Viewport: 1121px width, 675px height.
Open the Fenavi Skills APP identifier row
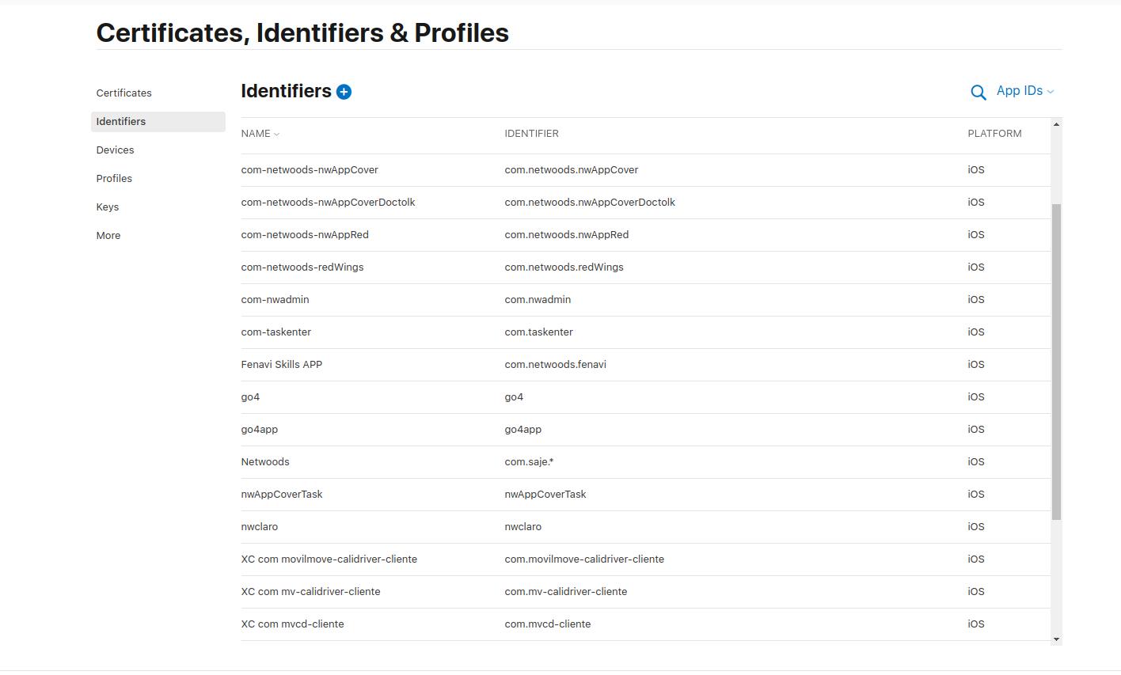645,365
